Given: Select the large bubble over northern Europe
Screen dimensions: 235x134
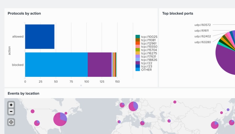Looking at the screenshot, I should coord(133,106).
